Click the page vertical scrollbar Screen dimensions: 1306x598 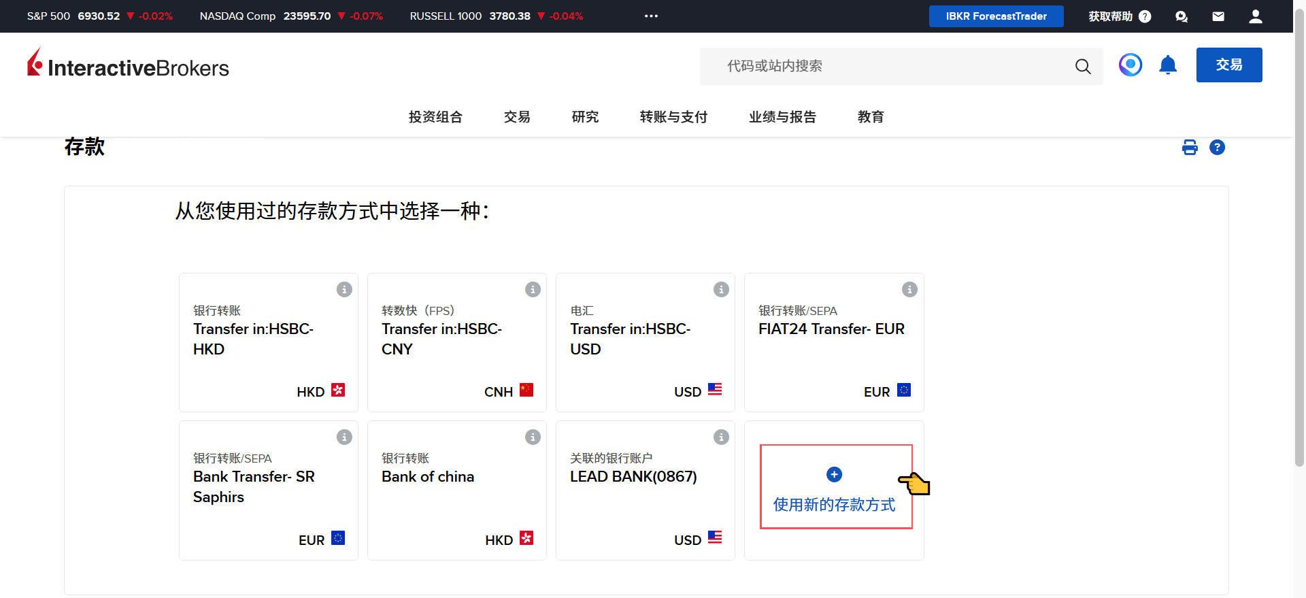pyautogui.click(x=1299, y=272)
